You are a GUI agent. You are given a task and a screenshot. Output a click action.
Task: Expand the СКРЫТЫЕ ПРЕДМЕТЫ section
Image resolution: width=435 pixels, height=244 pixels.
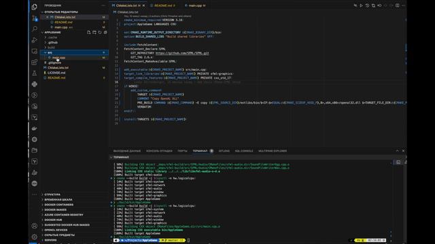tap(74, 235)
